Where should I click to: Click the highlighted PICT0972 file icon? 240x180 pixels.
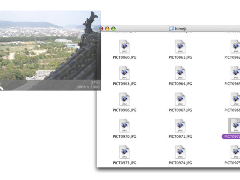[234, 126]
